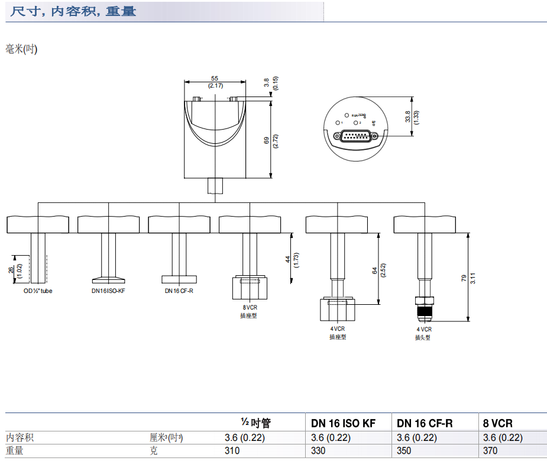Click the DN 16 CF-R table header
Screen dimensions: 547x464
pyautogui.click(x=425, y=423)
